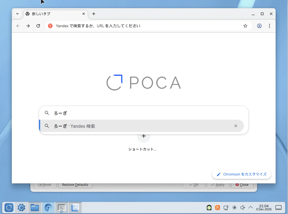Image resolution: width=288 pixels, height=214 pixels.
Task: Select the 新しいタブ browser tab
Action: [x=55, y=14]
